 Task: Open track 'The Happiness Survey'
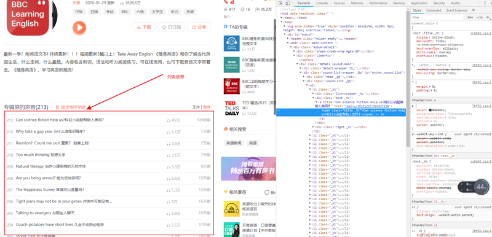[50, 189]
